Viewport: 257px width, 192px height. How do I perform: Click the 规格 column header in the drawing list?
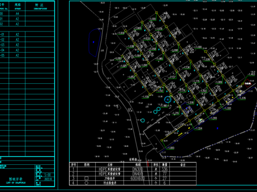click(18, 5)
